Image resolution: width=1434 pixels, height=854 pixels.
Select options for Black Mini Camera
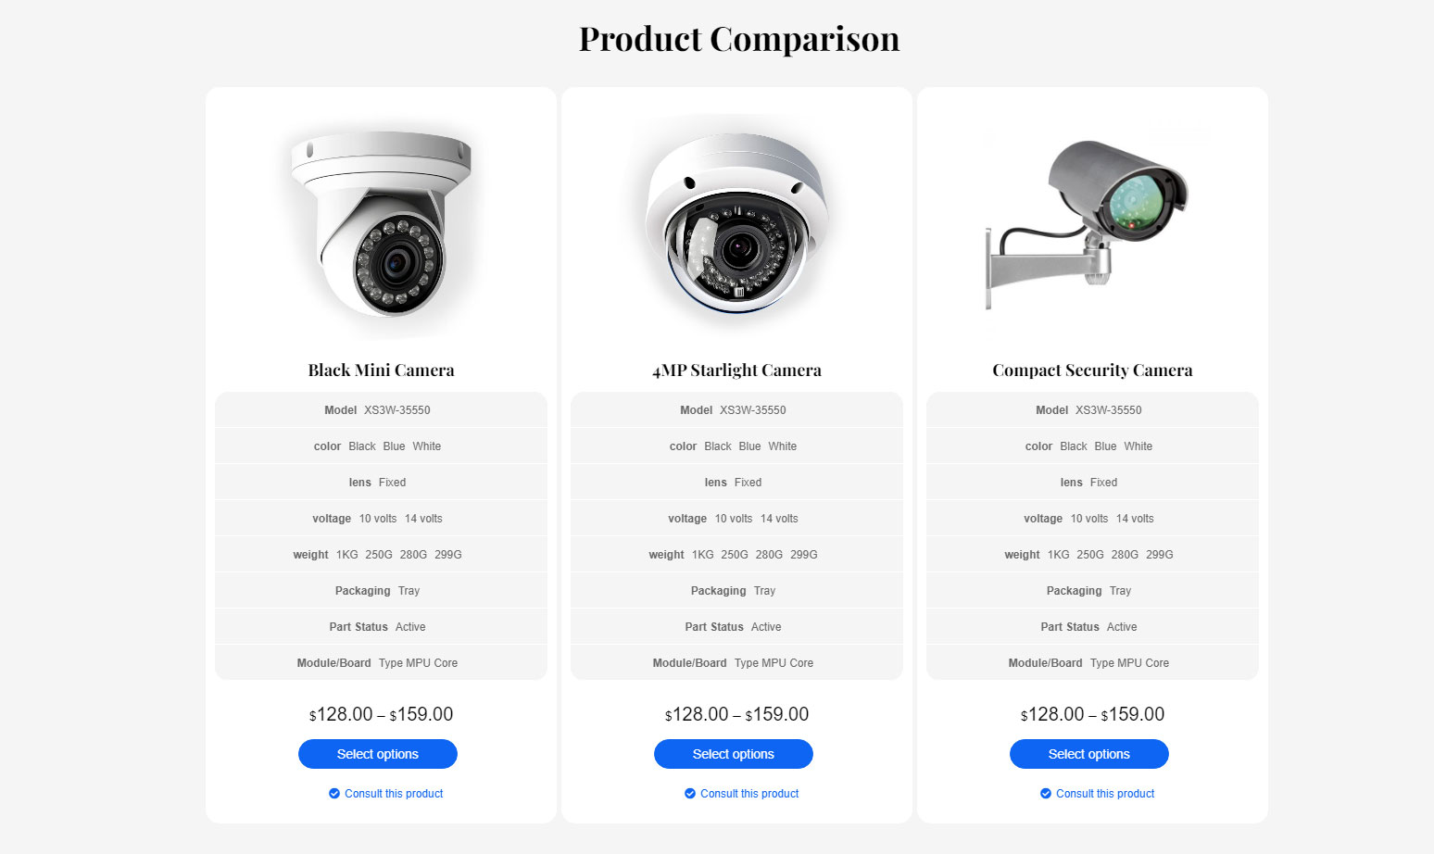378,754
